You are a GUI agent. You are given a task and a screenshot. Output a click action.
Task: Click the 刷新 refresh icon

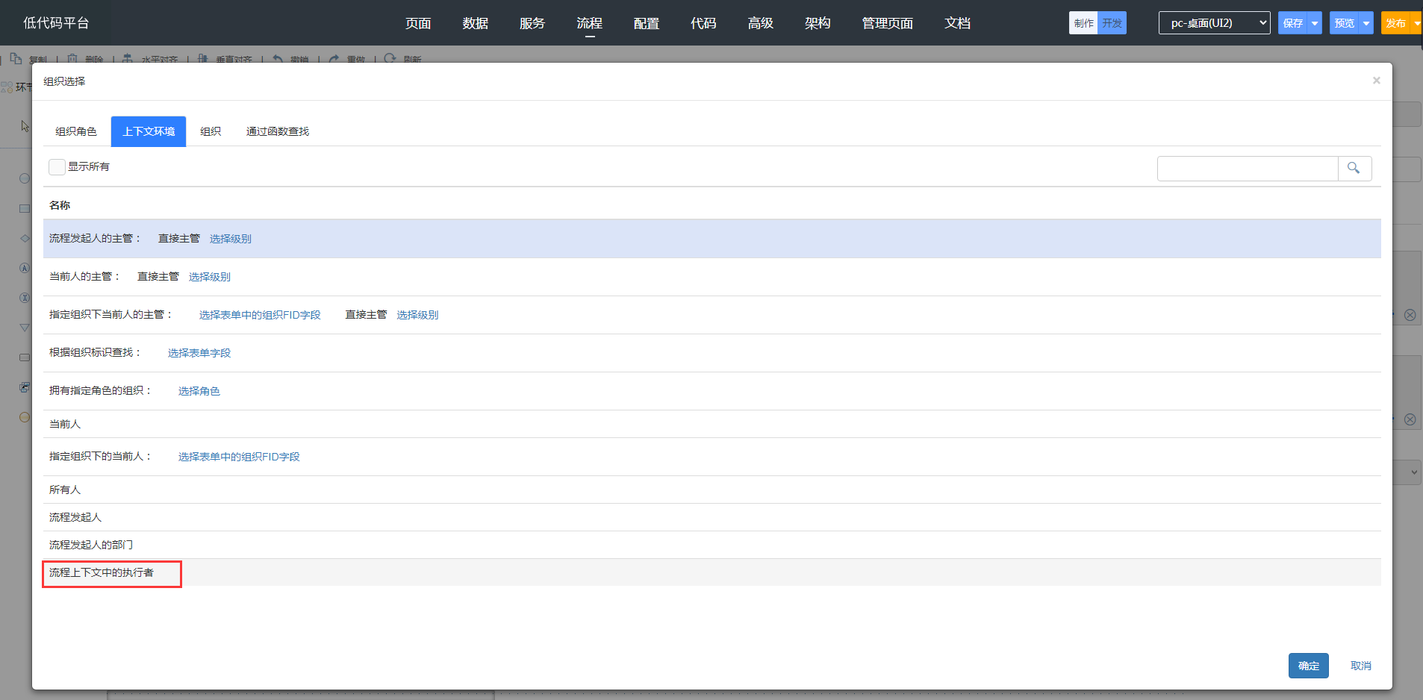[x=390, y=58]
